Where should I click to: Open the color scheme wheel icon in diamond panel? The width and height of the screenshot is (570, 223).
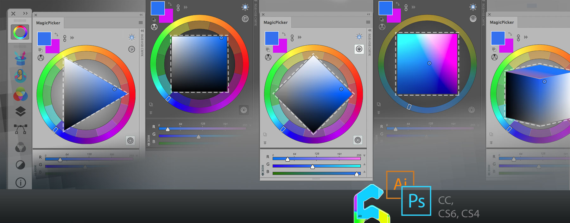[268, 57]
